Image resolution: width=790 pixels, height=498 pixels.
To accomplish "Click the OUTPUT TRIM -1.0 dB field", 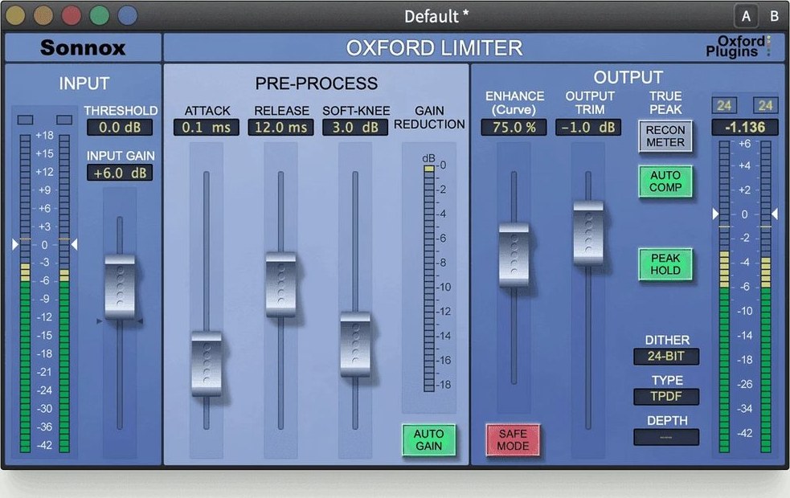I will [588, 128].
